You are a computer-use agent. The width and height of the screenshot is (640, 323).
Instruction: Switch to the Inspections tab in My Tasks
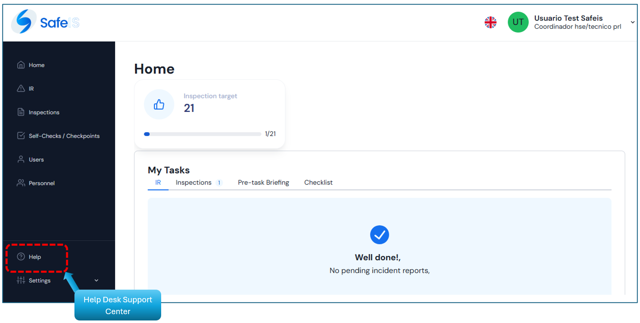(194, 182)
